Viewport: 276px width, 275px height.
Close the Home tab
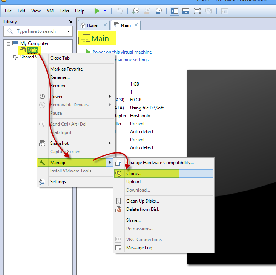(x=105, y=25)
